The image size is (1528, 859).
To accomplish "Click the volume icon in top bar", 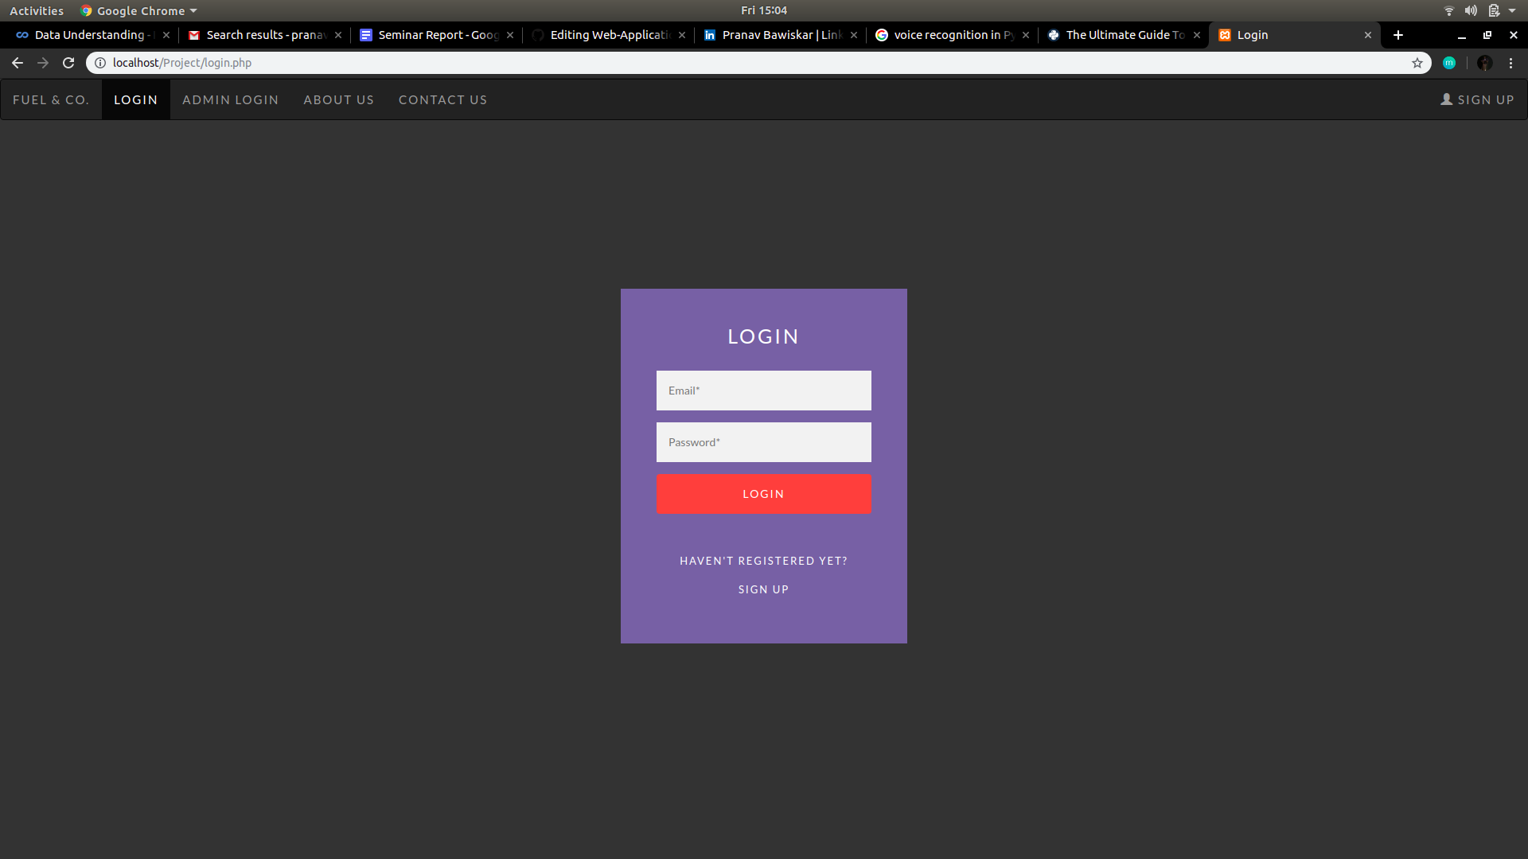I will coord(1471,10).
